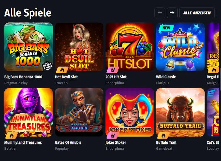The image size is (221, 161).
Task: Select the Wild Classic game title
Action: tap(166, 77)
